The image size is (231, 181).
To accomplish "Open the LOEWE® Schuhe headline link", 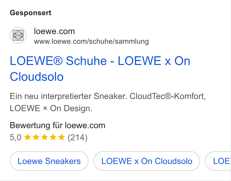I will point(100,69).
